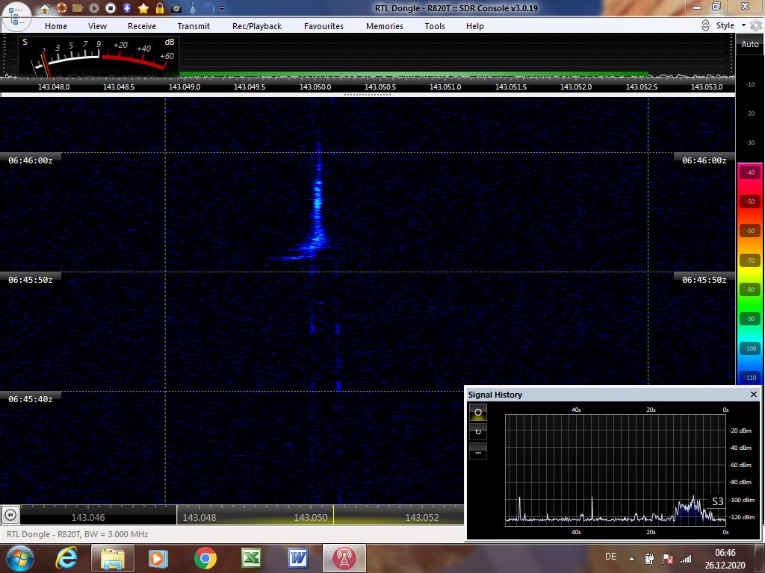The image size is (765, 573).
Task: Open the media player taskbar icon
Action: pos(158,558)
